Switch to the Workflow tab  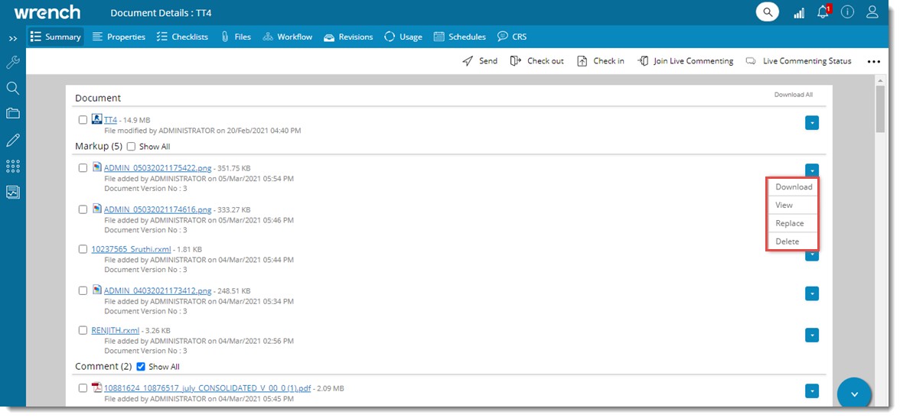[x=288, y=37]
